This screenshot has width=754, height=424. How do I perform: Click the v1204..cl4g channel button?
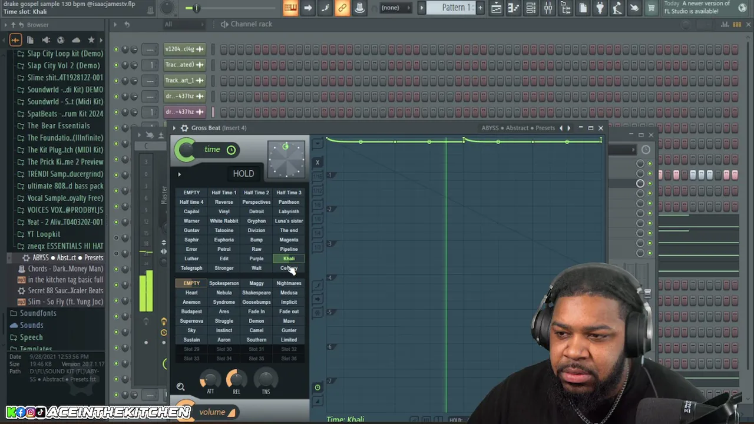pyautogui.click(x=184, y=49)
